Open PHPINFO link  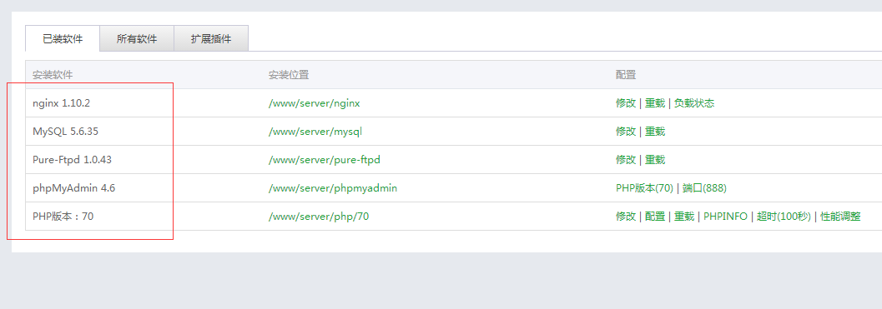click(725, 217)
